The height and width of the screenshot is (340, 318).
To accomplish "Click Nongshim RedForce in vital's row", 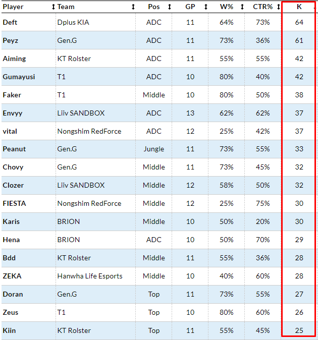I will (89, 131).
